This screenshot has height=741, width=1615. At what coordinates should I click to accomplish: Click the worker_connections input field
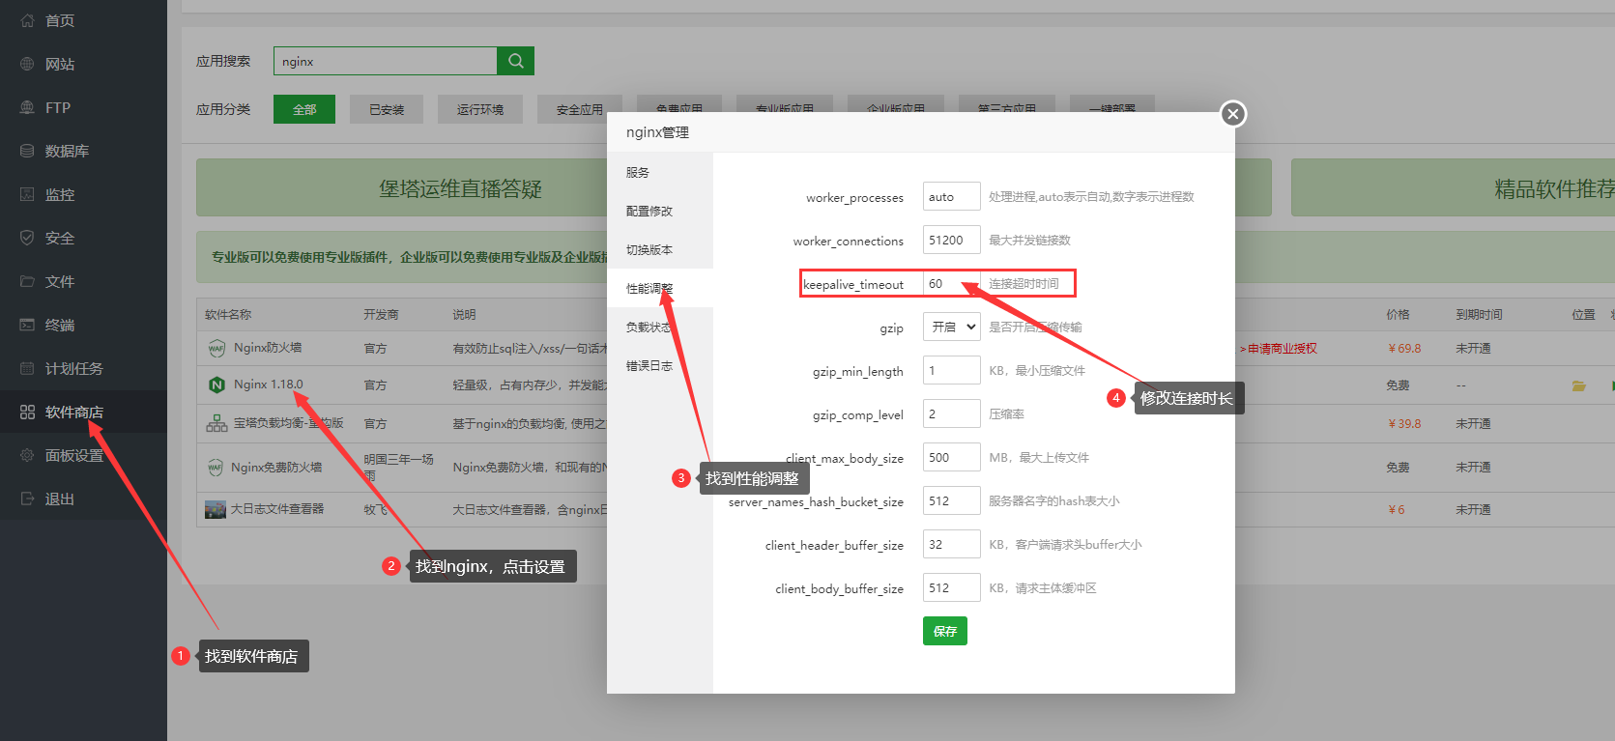[951, 241]
